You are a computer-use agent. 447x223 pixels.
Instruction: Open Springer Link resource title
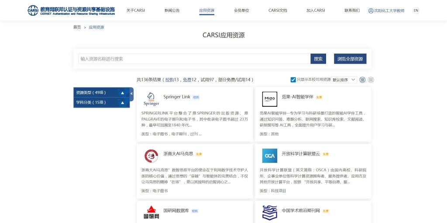[x=177, y=97]
